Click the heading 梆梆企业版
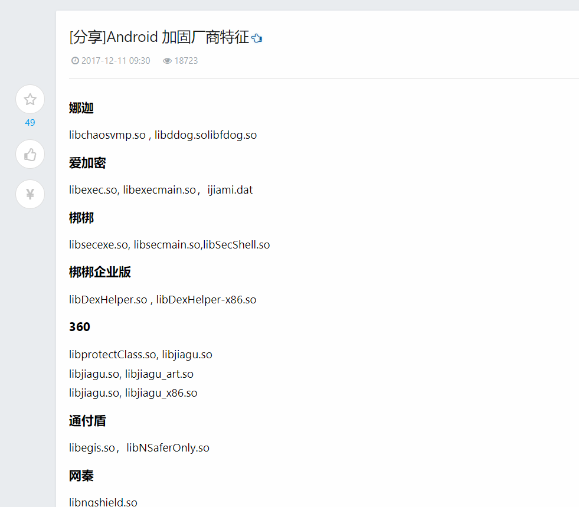The height and width of the screenshot is (507, 579). (x=100, y=272)
